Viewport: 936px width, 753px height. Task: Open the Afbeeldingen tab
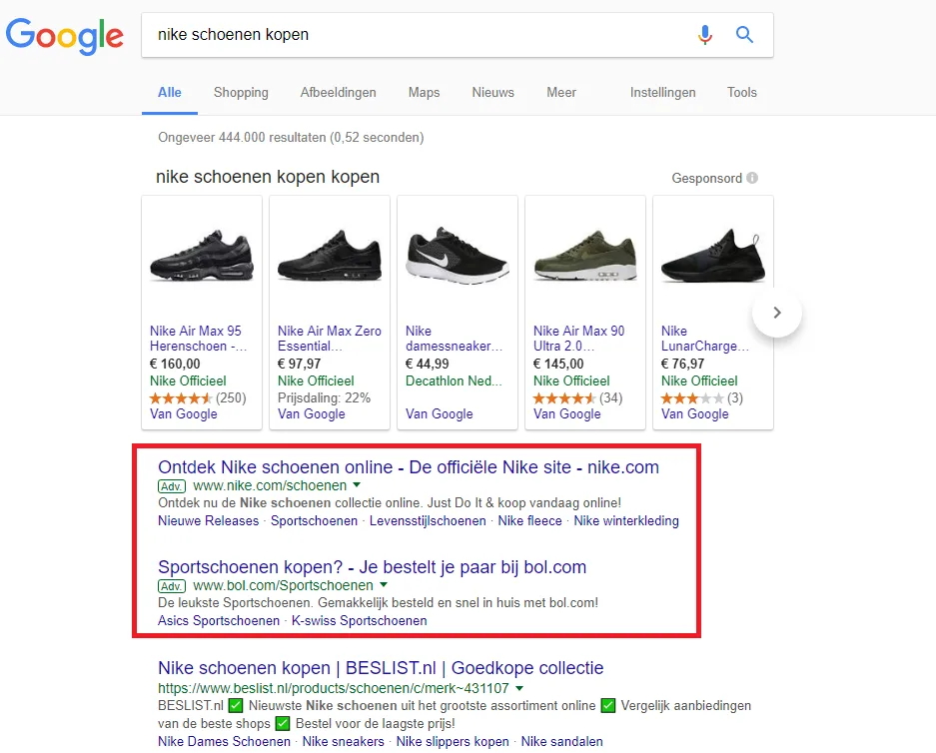click(338, 93)
